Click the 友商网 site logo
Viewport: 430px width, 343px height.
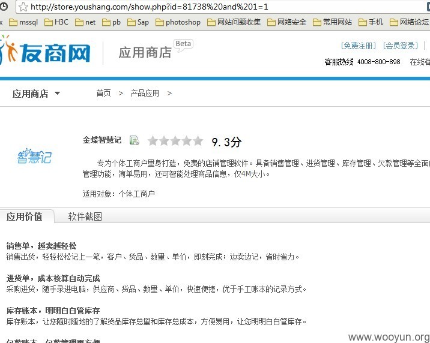coord(45,51)
